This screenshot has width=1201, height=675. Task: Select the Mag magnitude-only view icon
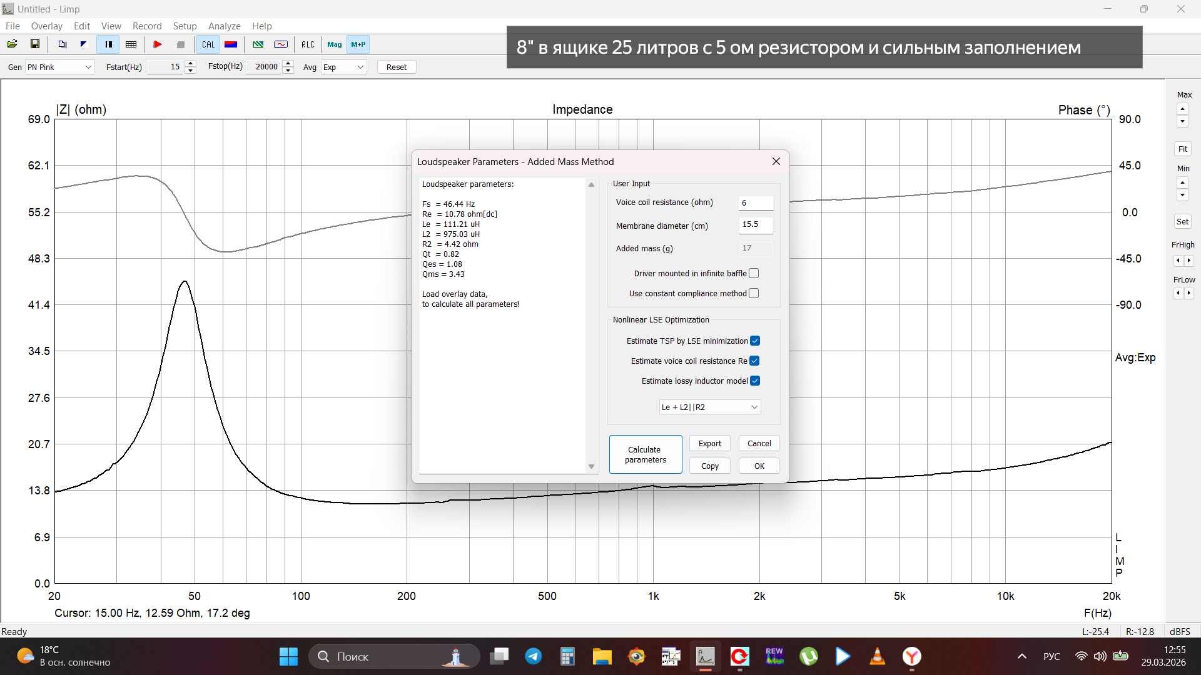pos(334,44)
